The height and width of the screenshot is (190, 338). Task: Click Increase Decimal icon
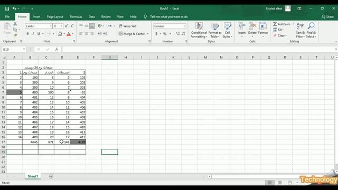click(177, 34)
